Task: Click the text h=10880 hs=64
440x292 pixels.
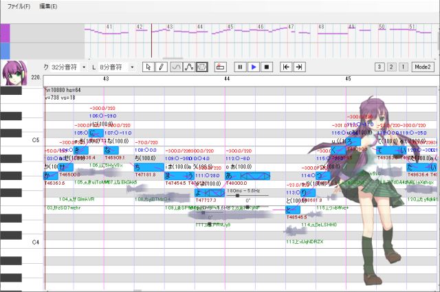Action: tap(63, 90)
